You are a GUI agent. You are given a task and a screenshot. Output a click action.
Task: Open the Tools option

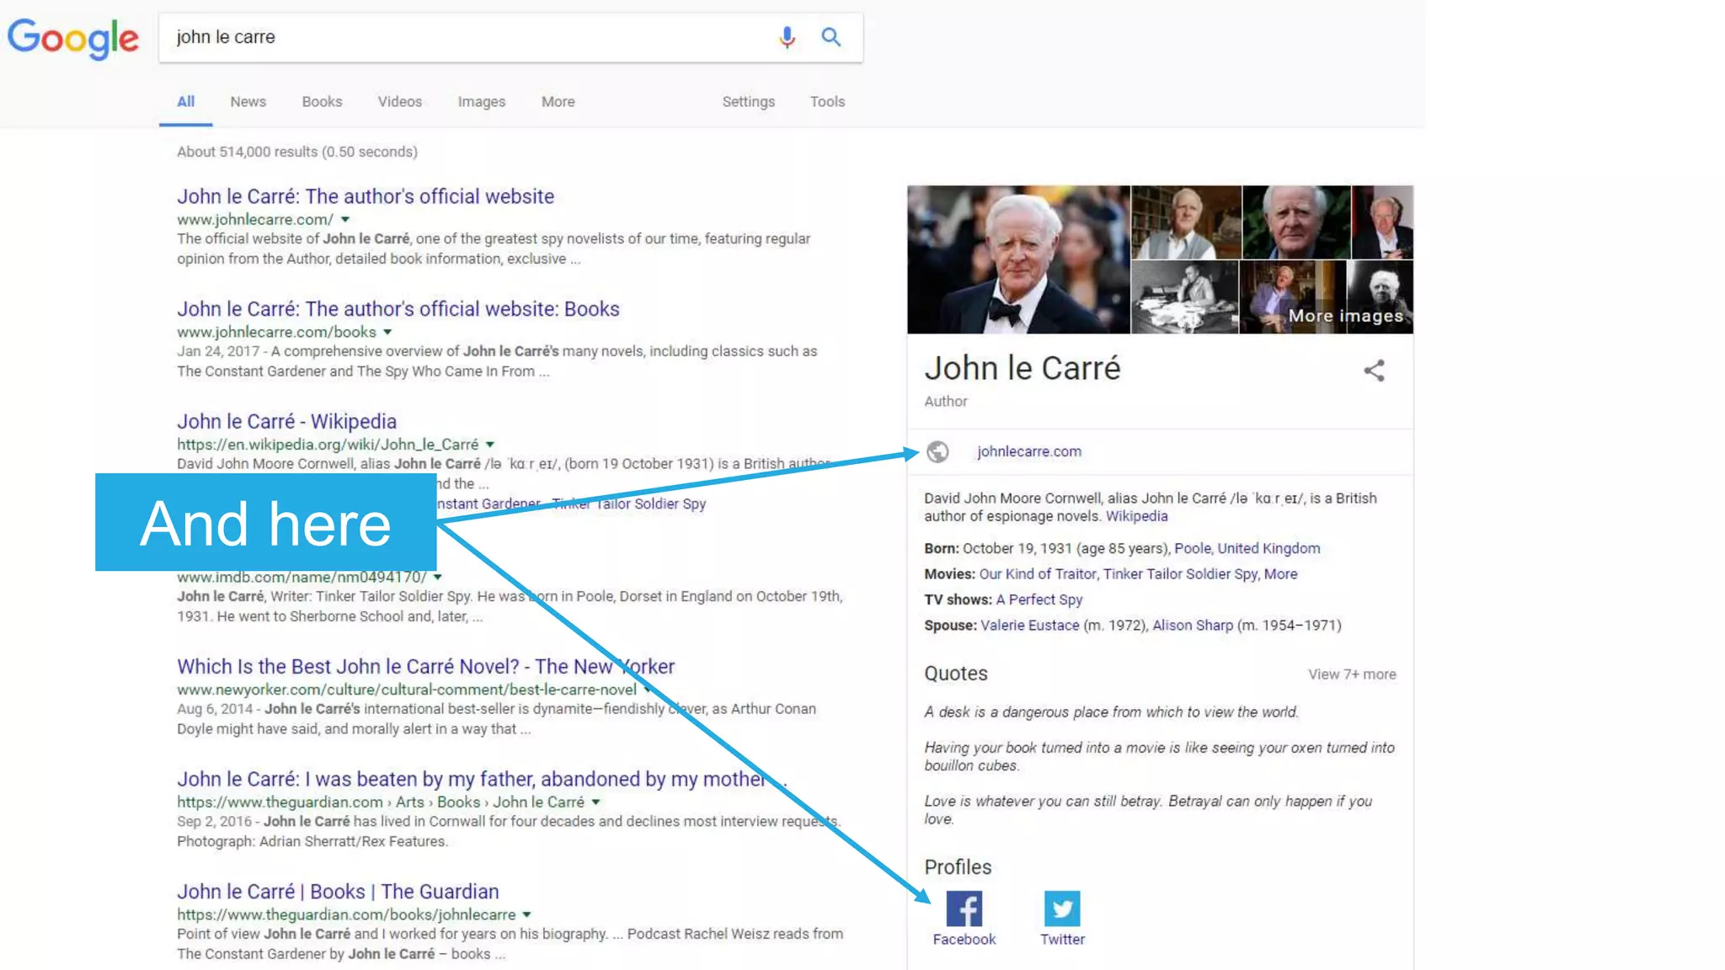[826, 102]
